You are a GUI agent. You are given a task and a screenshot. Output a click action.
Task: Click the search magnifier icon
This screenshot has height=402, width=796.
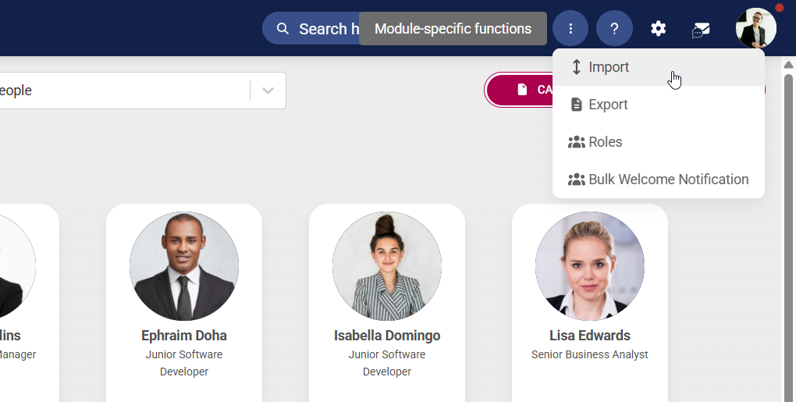coord(283,28)
